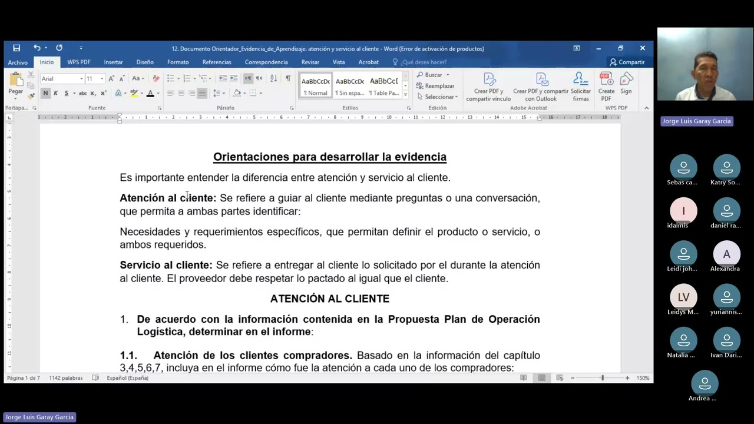754x424 pixels.
Task: Open the Arial font name dropdown
Action: pos(81,78)
